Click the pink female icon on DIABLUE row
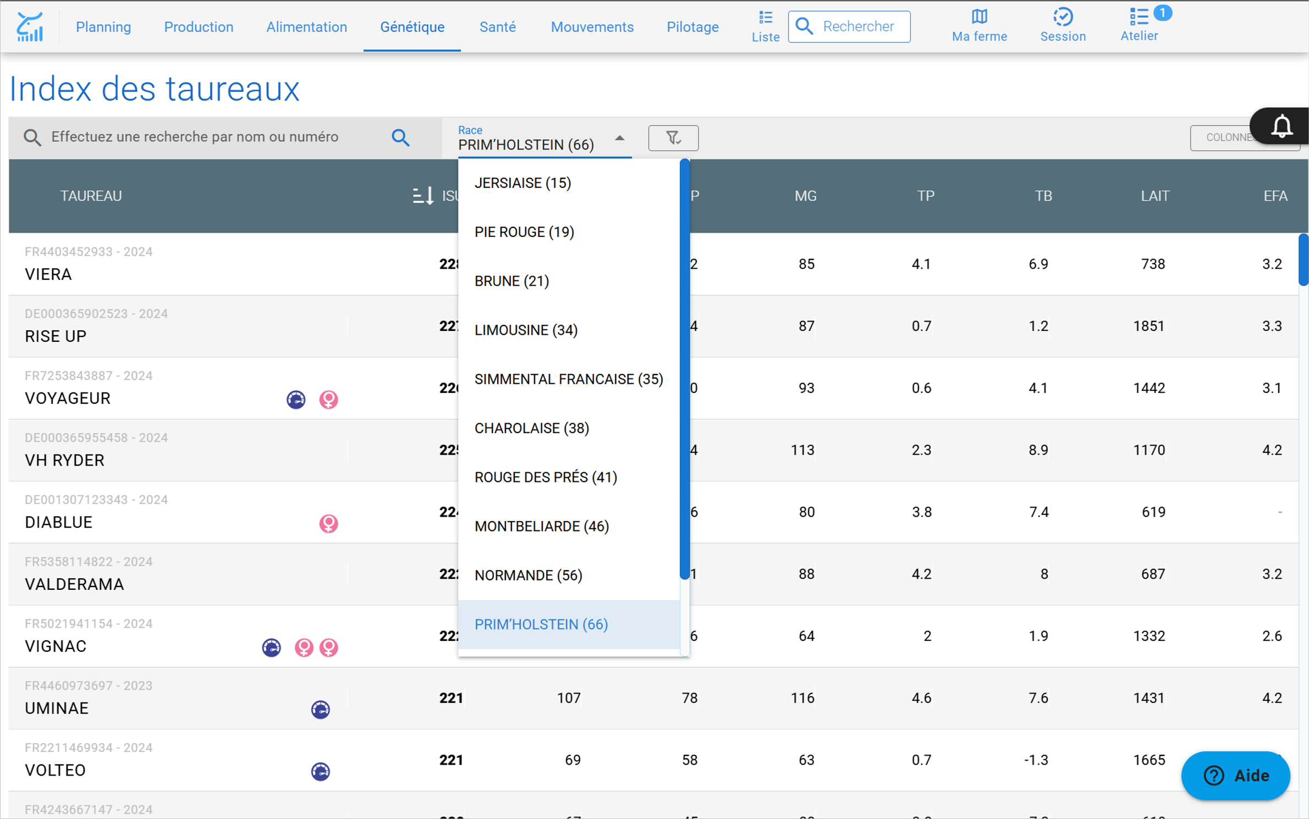Screen dimensions: 1309x819 point(328,523)
